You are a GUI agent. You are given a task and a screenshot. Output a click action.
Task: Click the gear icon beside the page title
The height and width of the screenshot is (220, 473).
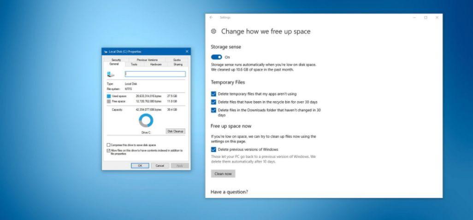coord(213,31)
